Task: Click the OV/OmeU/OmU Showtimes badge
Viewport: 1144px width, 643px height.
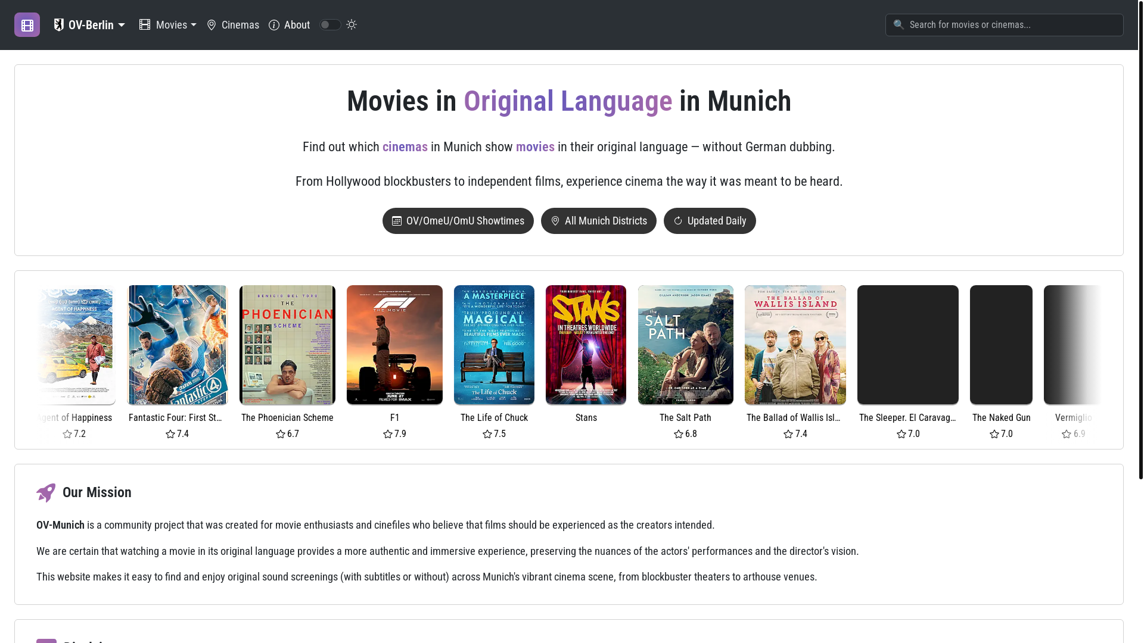Action: pyautogui.click(x=458, y=221)
